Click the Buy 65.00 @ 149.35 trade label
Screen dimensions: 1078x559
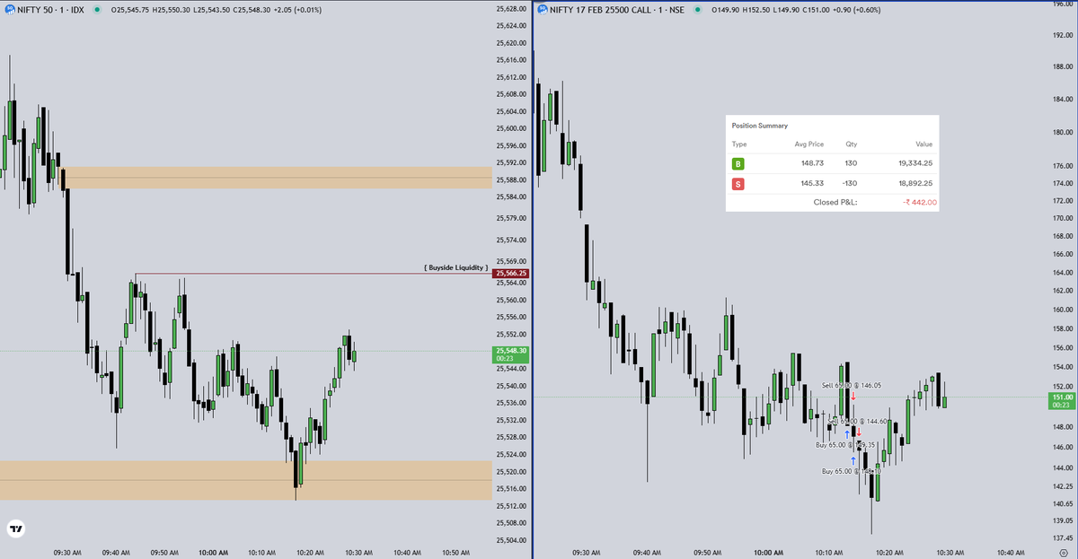point(845,444)
